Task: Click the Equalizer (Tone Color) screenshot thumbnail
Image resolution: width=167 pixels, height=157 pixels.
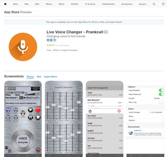Action: tap(64, 119)
